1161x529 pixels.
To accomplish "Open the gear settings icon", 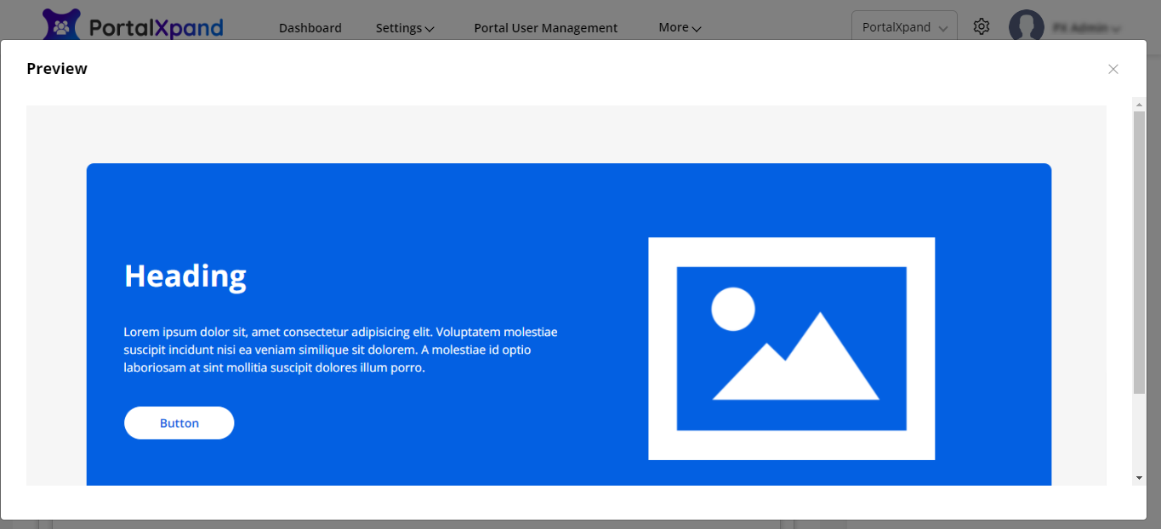I will pyautogui.click(x=982, y=26).
